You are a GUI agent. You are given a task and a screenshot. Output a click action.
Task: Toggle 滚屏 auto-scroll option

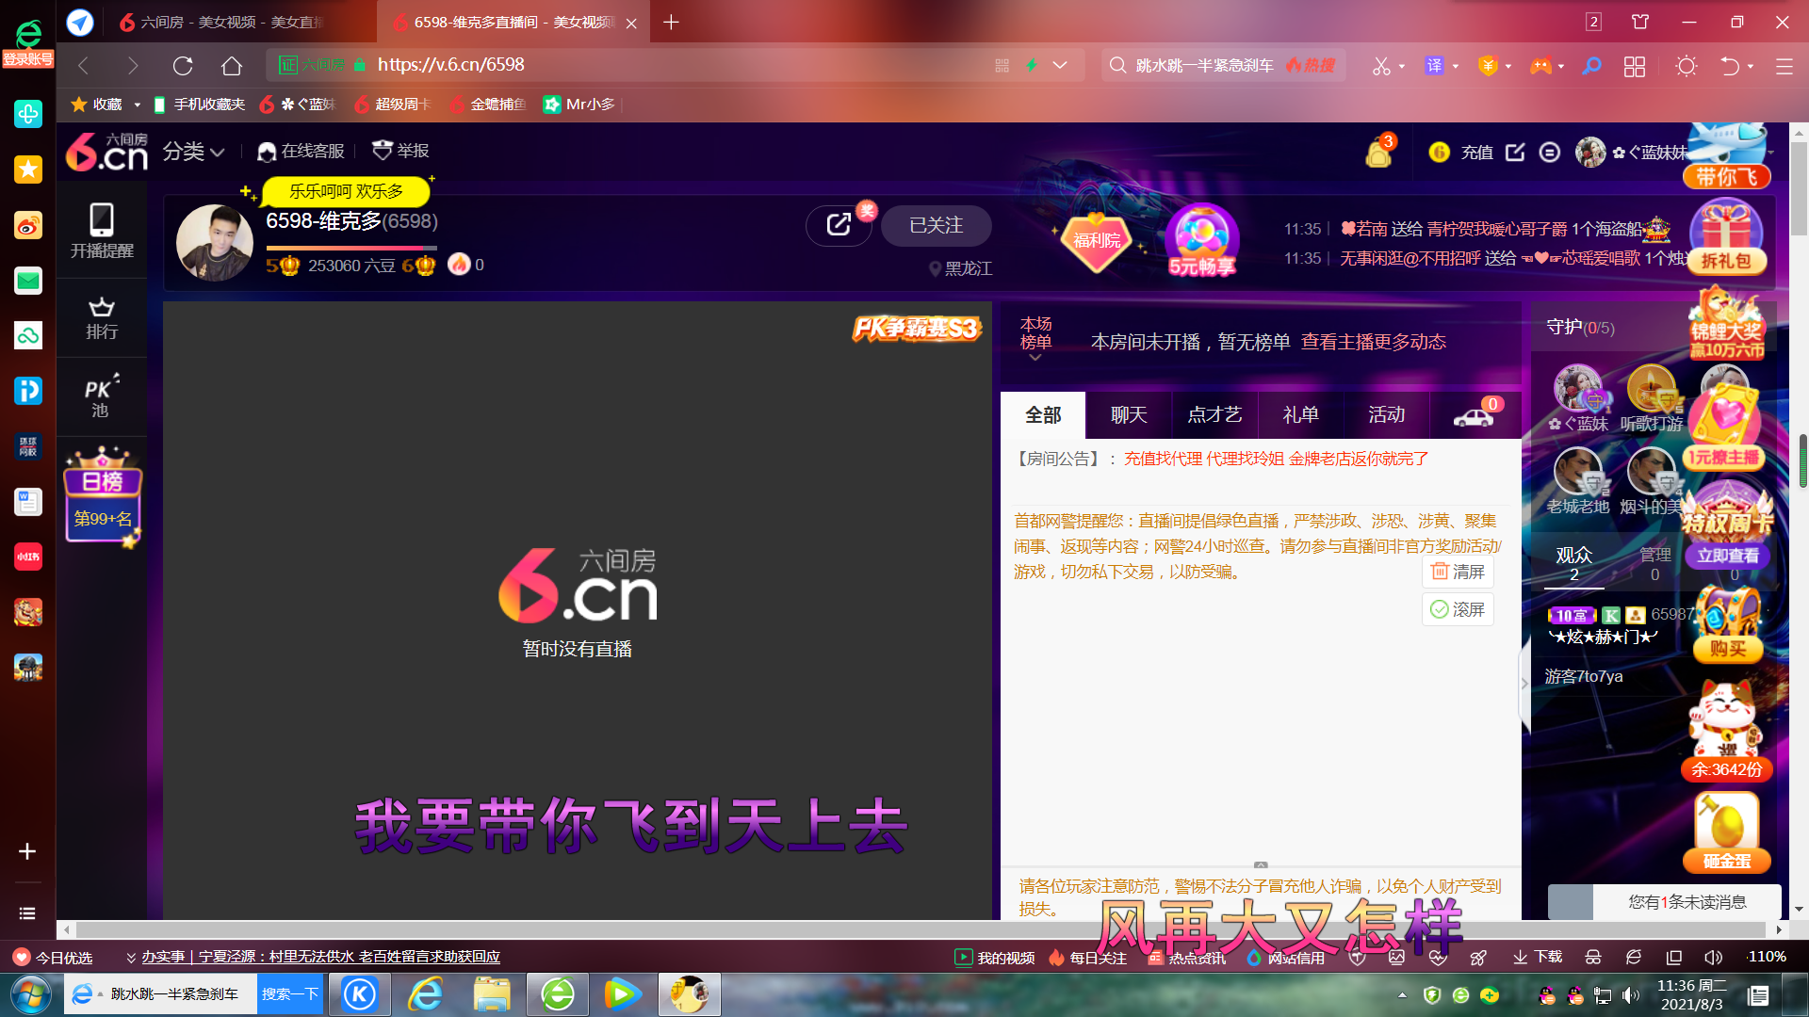click(x=1458, y=609)
